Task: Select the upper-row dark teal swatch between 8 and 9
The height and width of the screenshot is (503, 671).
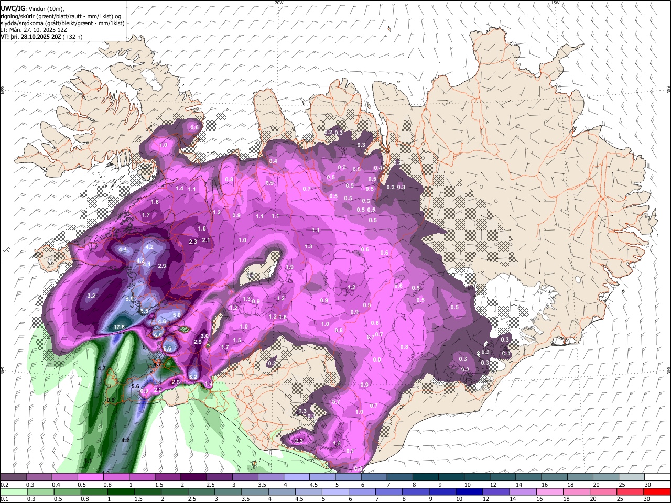Action: (425, 477)
